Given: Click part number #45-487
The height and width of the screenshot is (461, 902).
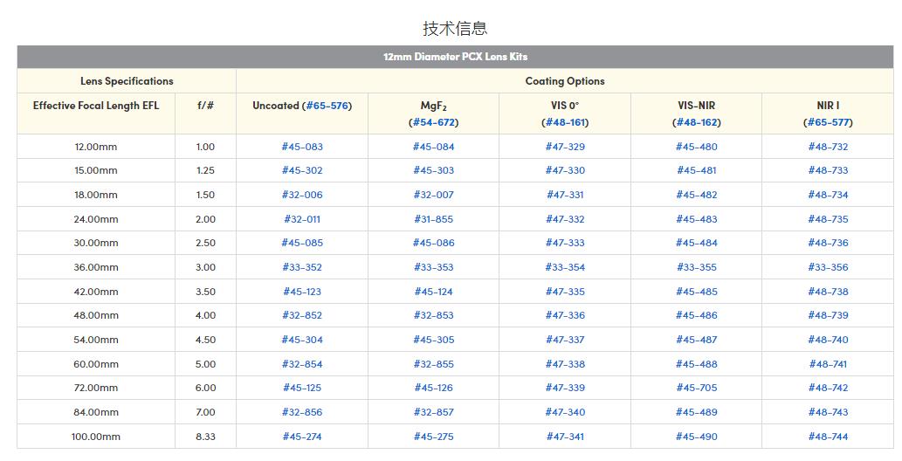Looking at the screenshot, I should (697, 340).
